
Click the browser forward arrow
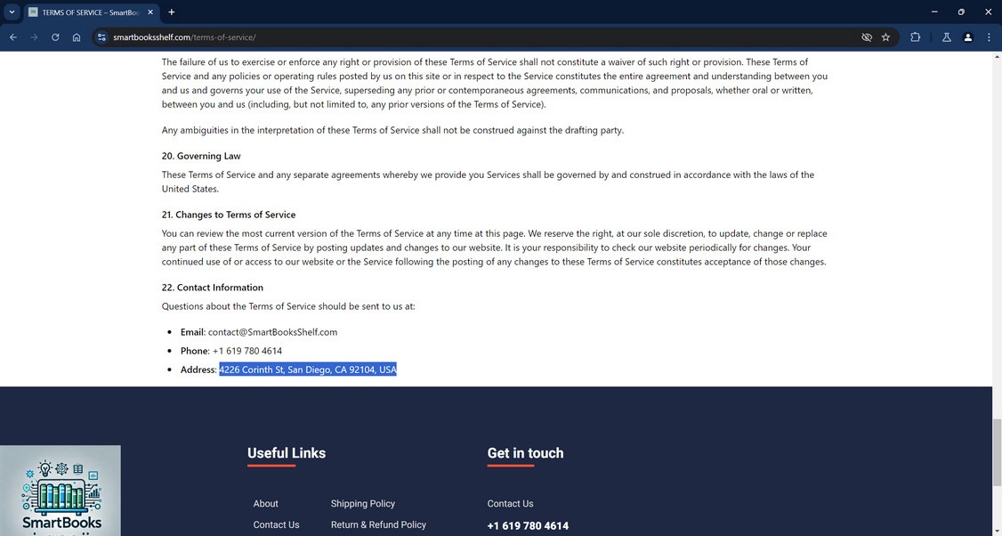pos(34,37)
